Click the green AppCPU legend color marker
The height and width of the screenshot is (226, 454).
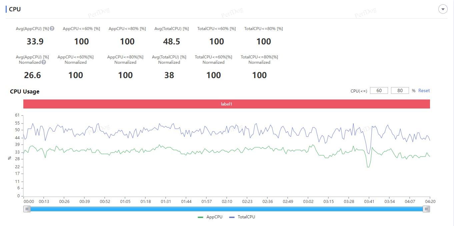200,217
